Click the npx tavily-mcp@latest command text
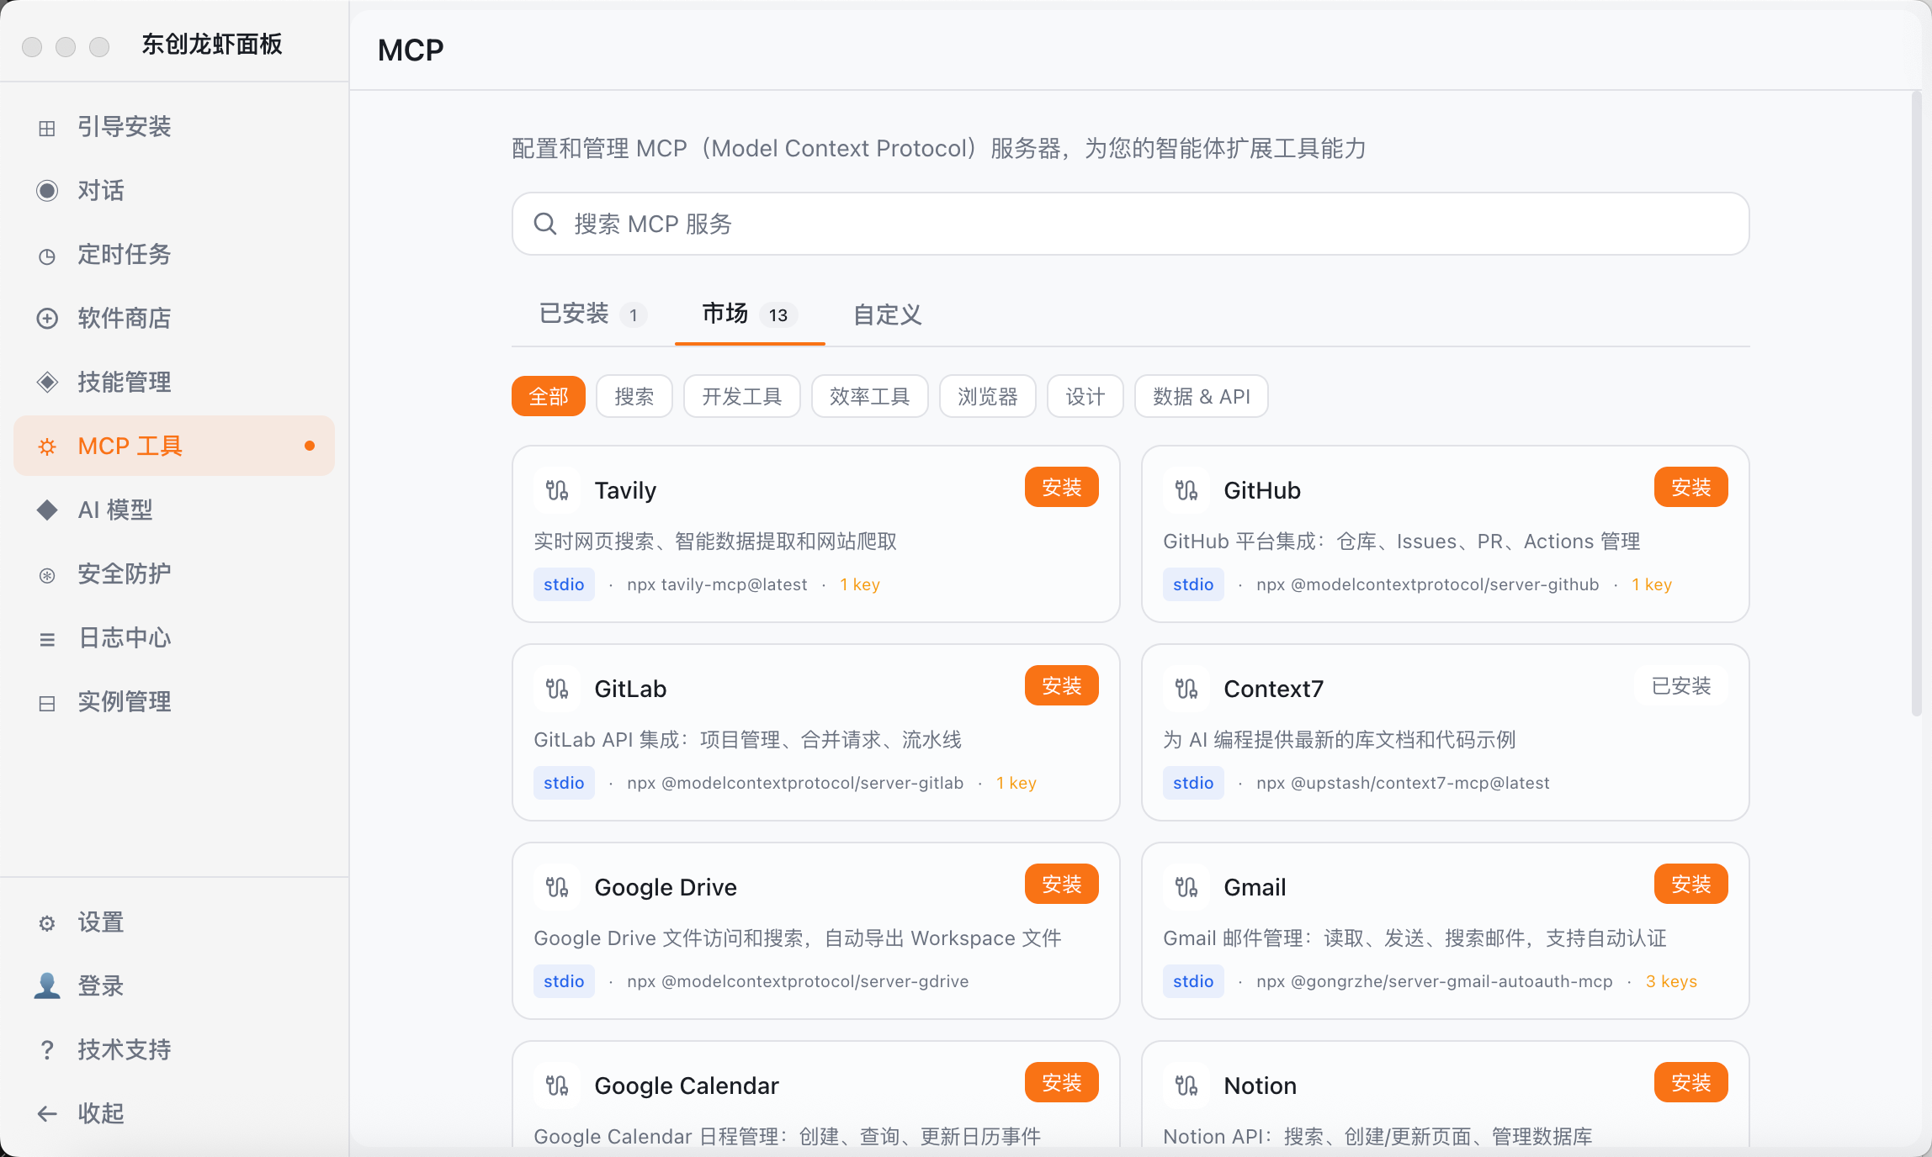Screen dimensions: 1932x1157 pyautogui.click(x=717, y=584)
